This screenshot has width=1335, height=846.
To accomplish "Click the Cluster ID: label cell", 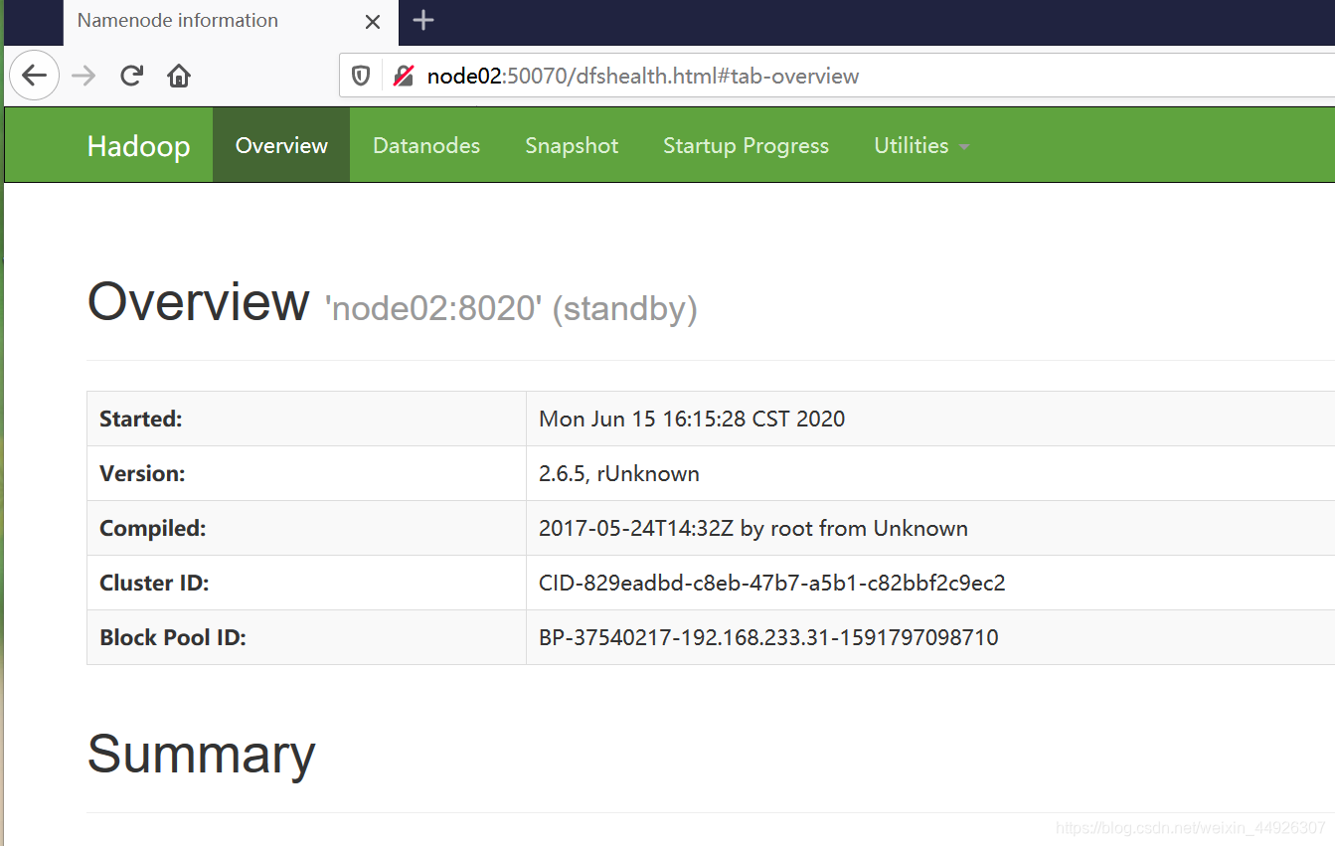I will coord(306,583).
